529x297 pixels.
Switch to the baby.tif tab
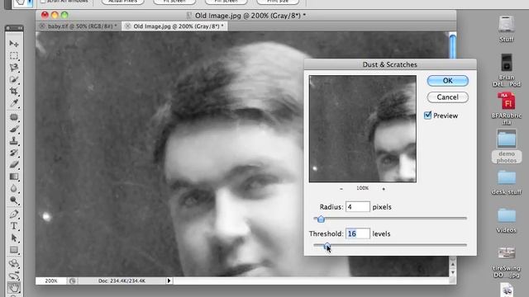coord(82,26)
